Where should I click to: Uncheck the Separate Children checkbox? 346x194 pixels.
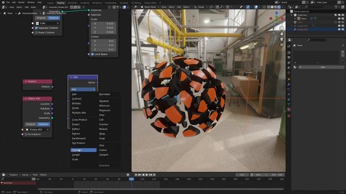click(x=36, y=28)
